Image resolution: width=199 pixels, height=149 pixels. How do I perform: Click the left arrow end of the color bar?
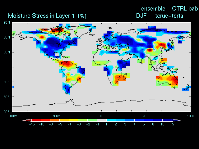click(x=24, y=120)
